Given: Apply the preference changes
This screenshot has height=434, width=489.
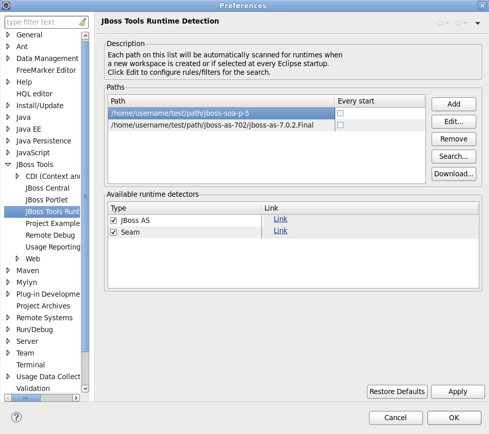Looking at the screenshot, I should (x=458, y=391).
